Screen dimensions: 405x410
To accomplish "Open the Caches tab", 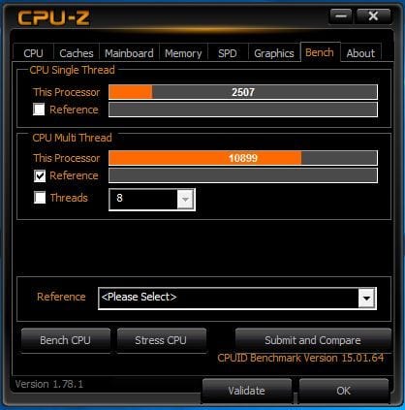I will coord(77,53).
